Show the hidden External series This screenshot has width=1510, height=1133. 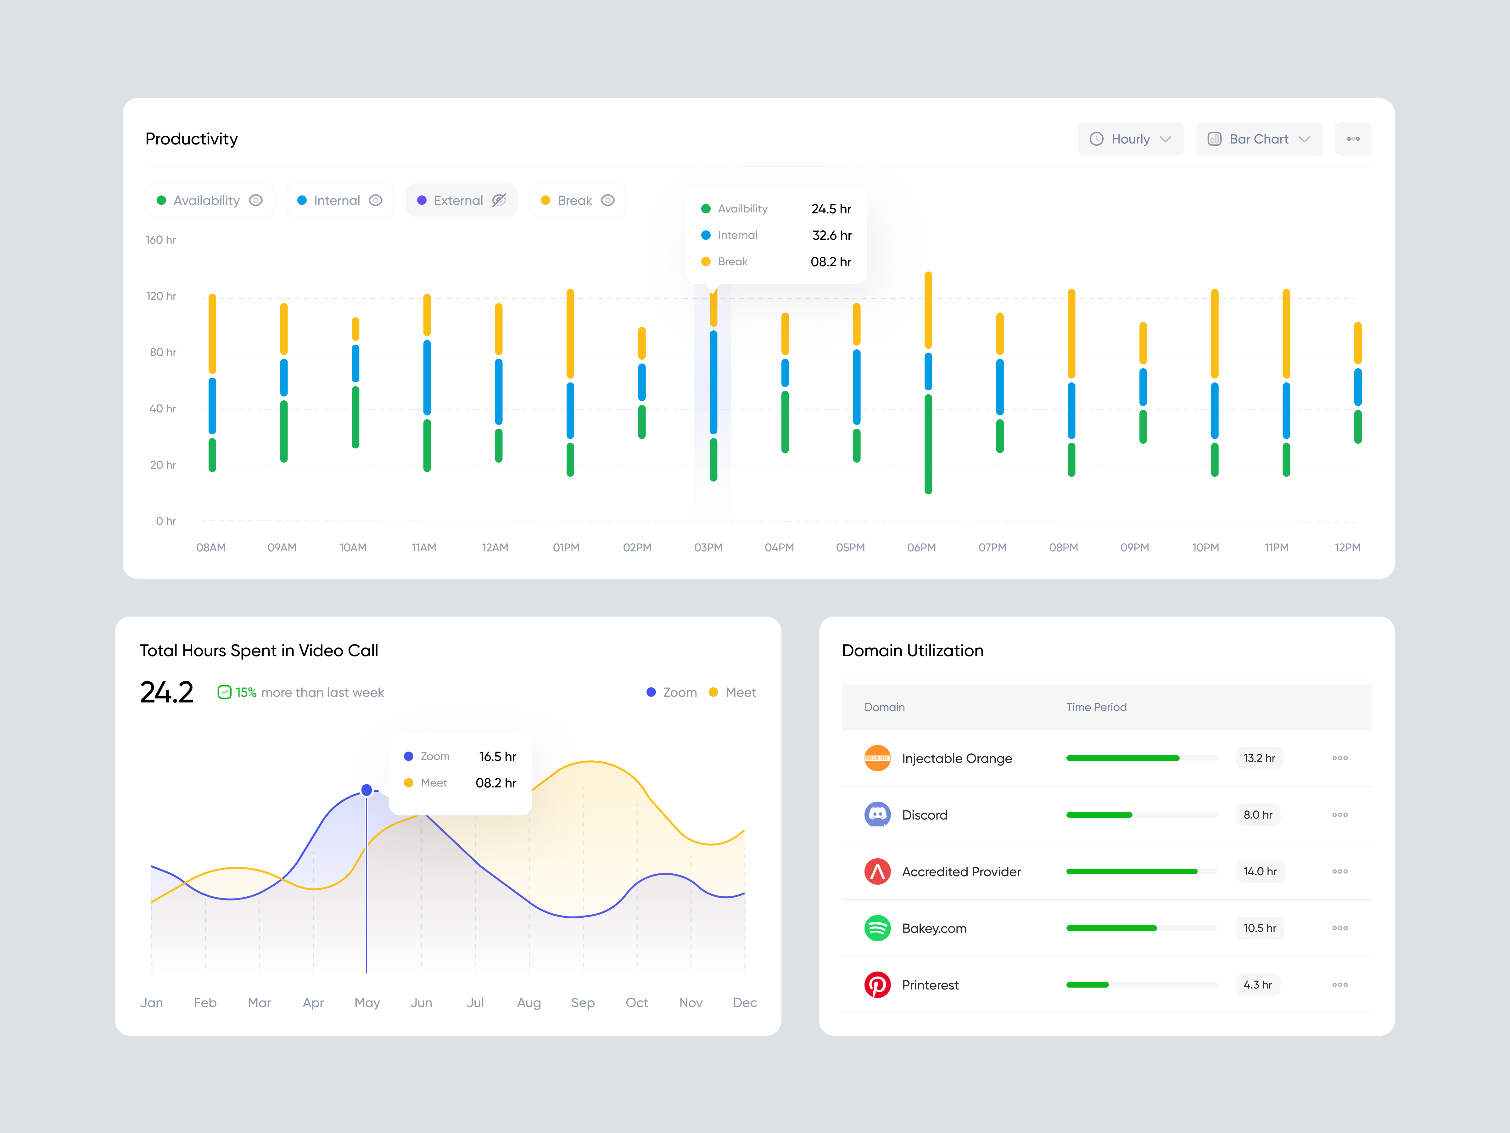click(x=499, y=200)
